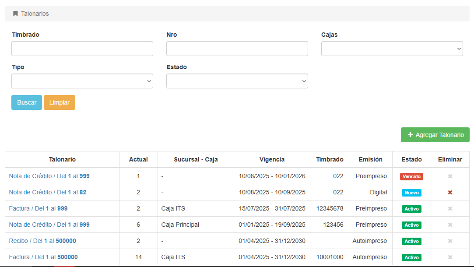
Task: Open Recibo / Del 1 al 500000 link
Action: click(x=42, y=241)
